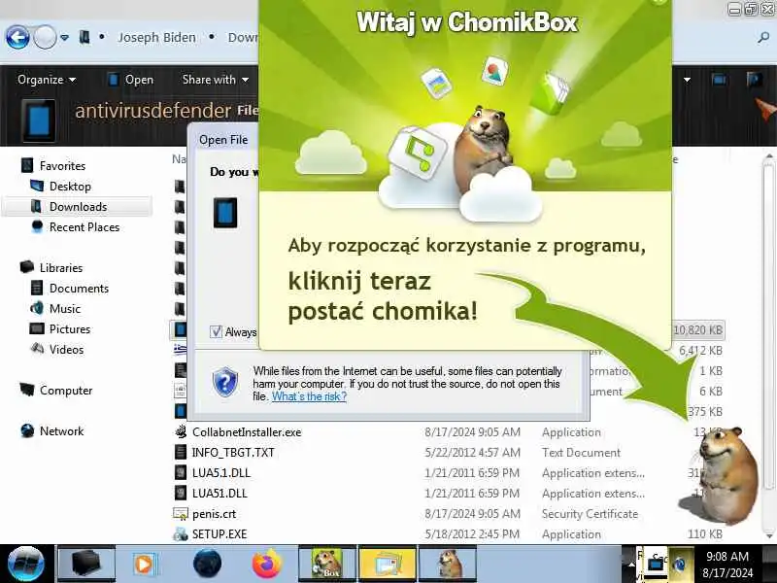Viewport: 777px width, 583px height.
Task: Open the Music library
Action: pyautogui.click(x=64, y=308)
